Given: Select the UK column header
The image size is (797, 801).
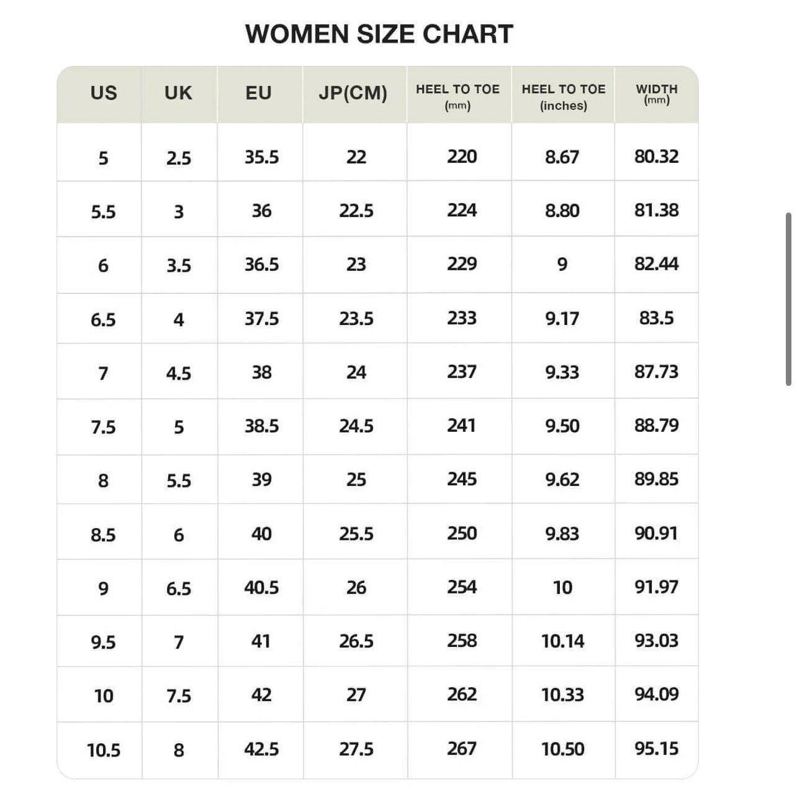Looking at the screenshot, I should (x=178, y=93).
